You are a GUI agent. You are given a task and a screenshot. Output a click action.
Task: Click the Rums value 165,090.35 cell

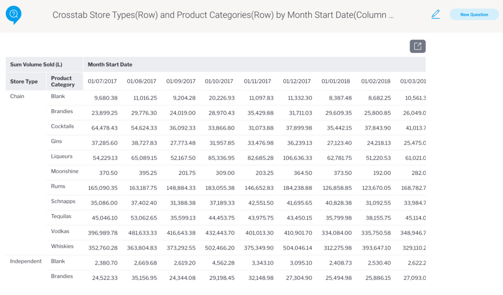[103, 188]
